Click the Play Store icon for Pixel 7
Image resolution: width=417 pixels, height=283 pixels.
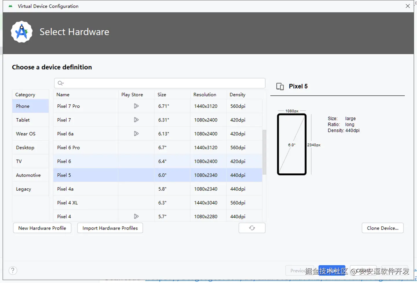tap(136, 120)
